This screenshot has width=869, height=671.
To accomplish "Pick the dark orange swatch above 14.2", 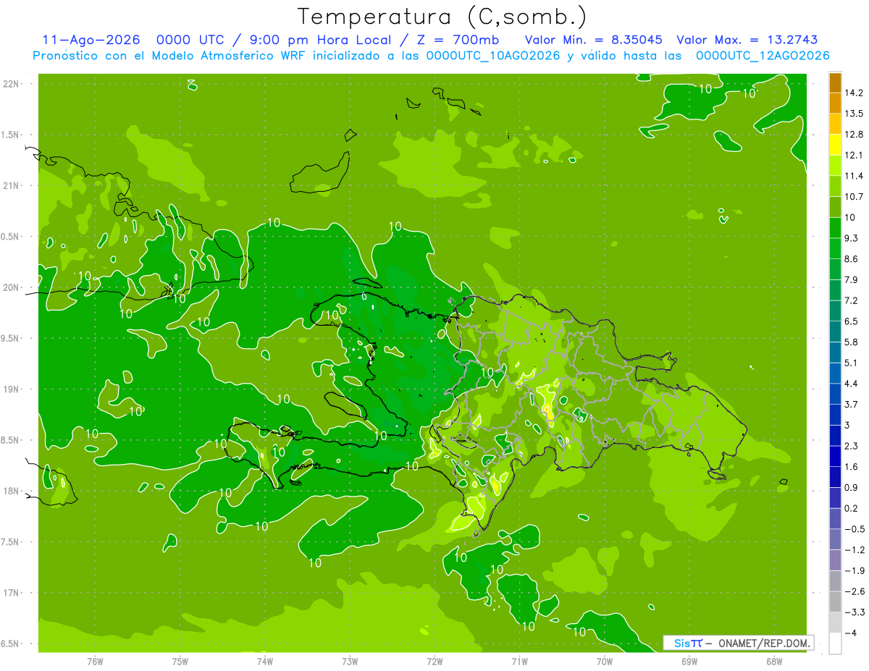I will pyautogui.click(x=835, y=83).
